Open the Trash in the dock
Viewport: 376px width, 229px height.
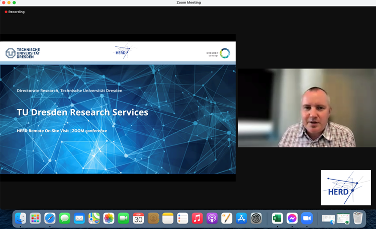click(x=357, y=218)
